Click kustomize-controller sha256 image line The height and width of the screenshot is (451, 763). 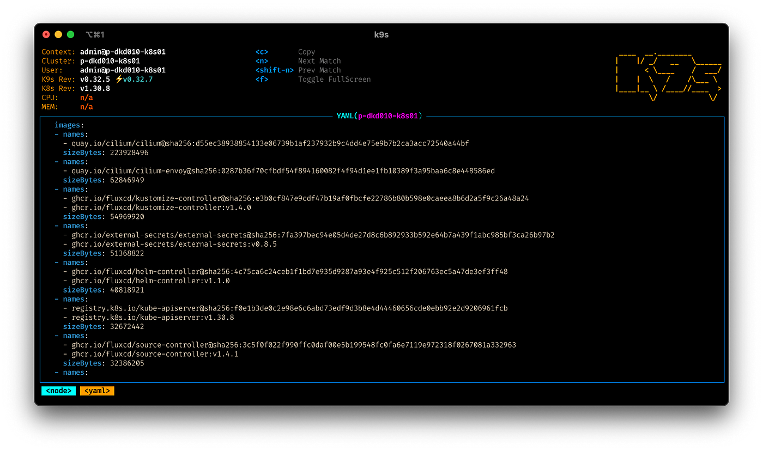pos(296,198)
